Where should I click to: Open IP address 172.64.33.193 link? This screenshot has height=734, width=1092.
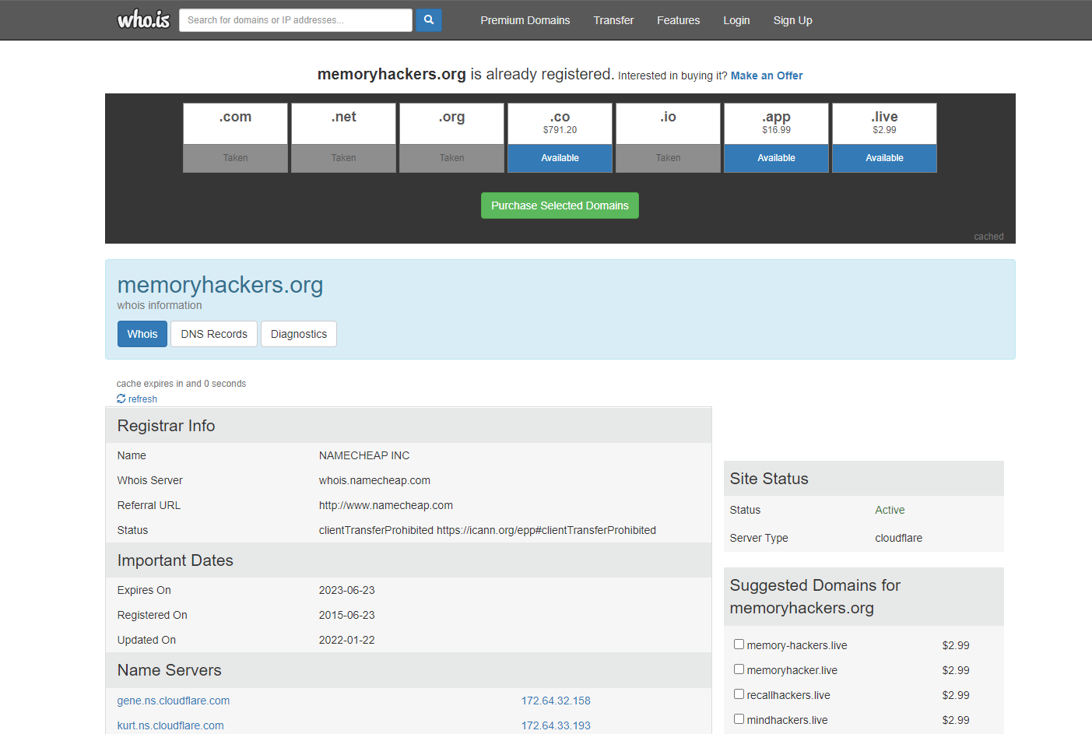(556, 725)
